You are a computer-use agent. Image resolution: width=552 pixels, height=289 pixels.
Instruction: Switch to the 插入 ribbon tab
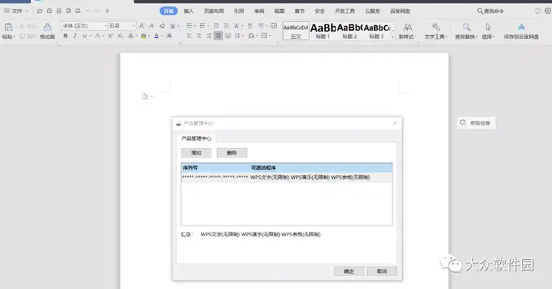189,11
